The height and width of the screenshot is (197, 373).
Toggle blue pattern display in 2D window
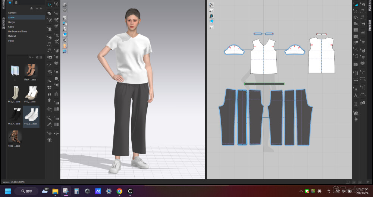click(x=211, y=22)
